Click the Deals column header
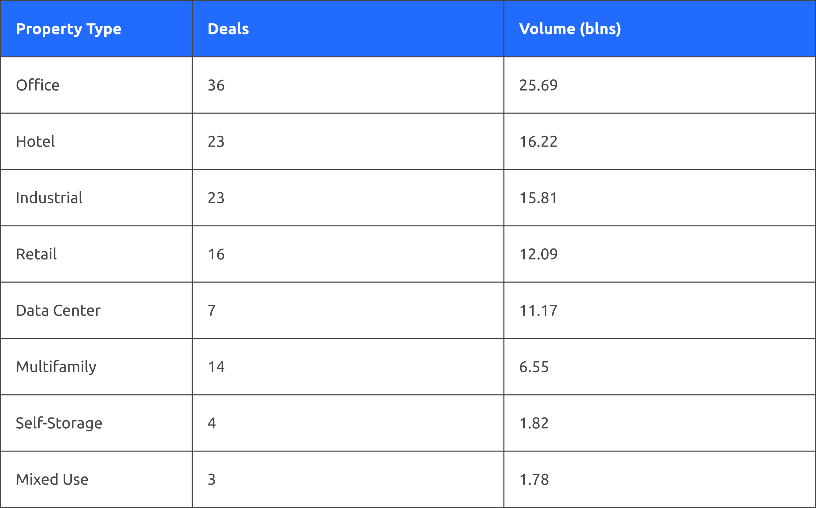Viewport: 816px width, 508px height. 228,29
